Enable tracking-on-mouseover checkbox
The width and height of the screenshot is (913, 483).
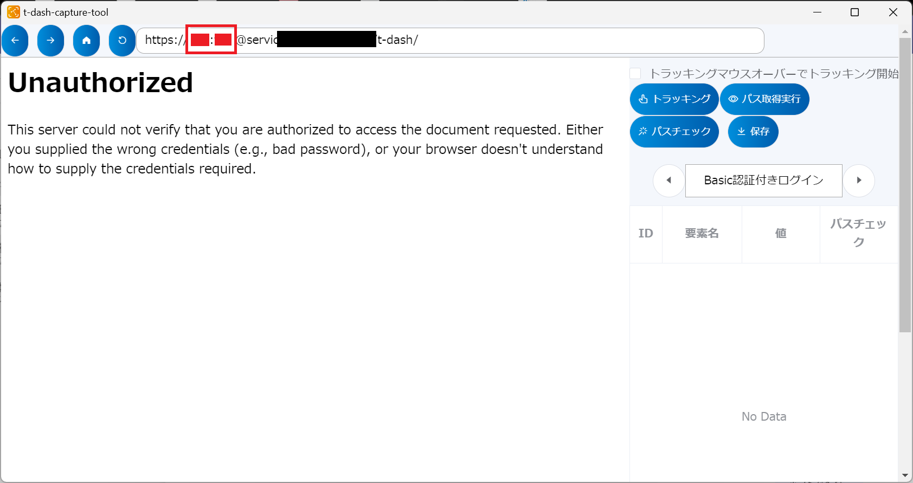tap(635, 74)
